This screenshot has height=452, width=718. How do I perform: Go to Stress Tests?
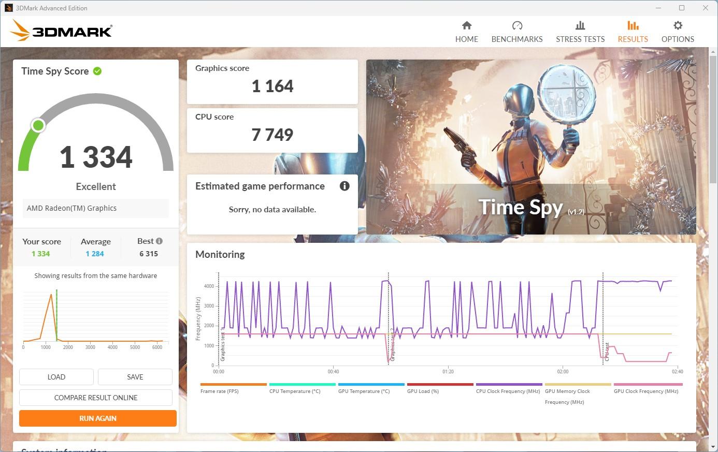click(580, 32)
